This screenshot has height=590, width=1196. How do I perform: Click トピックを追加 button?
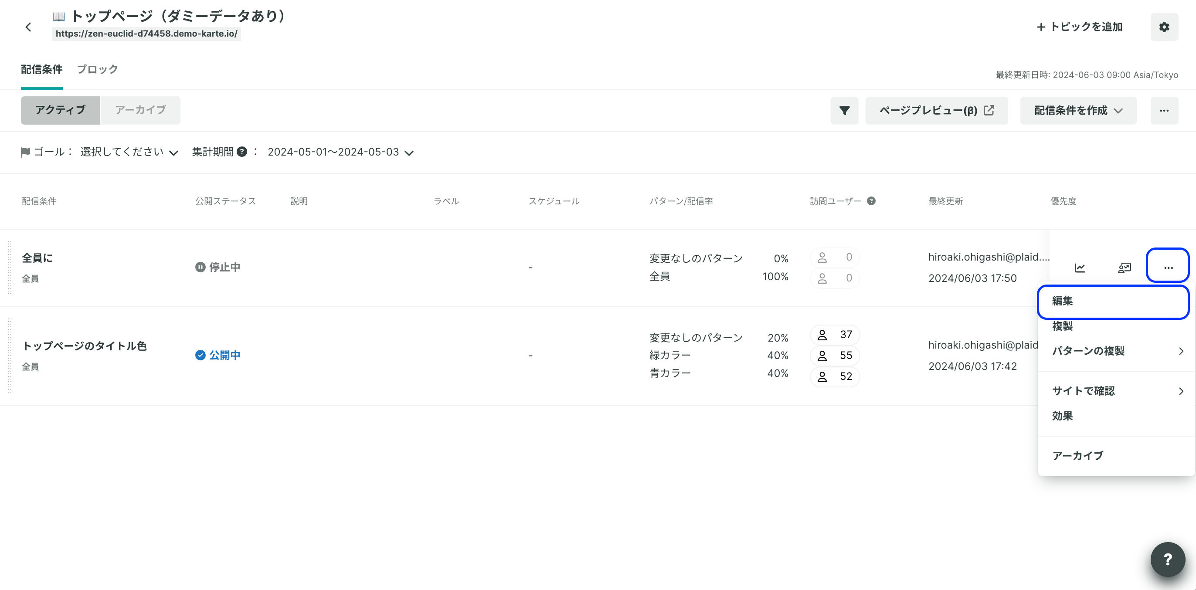[1080, 27]
